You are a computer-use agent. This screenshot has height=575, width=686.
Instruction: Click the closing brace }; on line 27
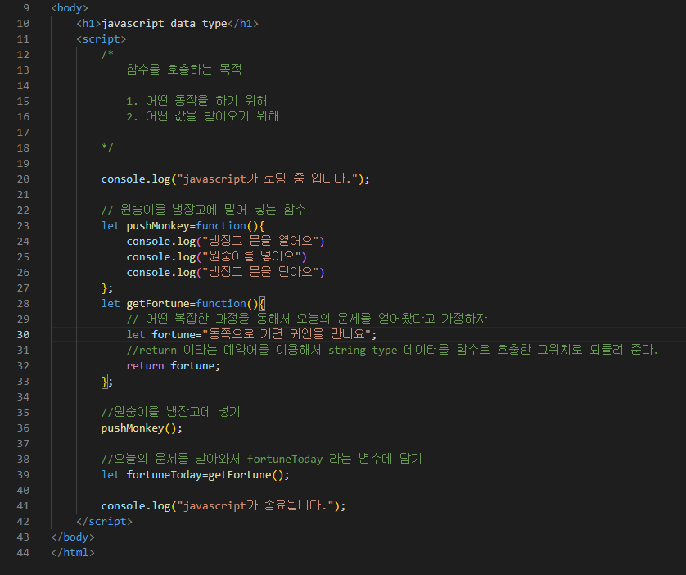107,288
